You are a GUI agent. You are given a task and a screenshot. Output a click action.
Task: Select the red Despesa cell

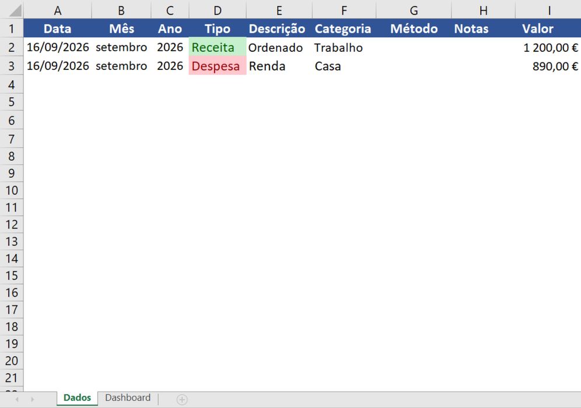[218, 66]
